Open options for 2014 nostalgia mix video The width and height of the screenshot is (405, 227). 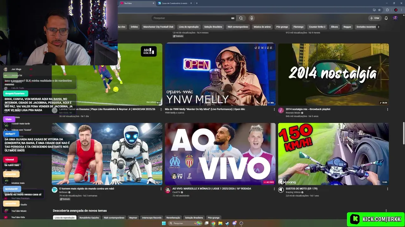[387, 109]
